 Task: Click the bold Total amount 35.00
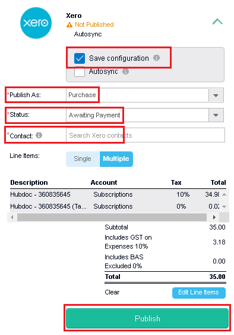coord(217,277)
